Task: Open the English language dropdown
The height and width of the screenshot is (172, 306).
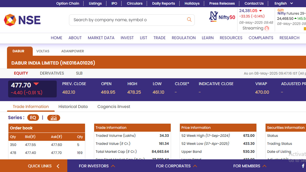Action: click(x=284, y=4)
